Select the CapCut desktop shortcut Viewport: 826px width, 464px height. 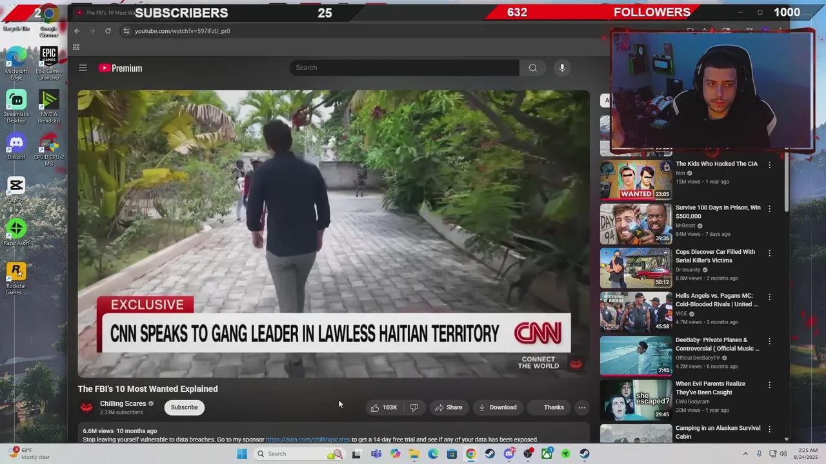coord(16,189)
